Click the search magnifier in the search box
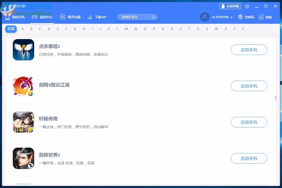The width and height of the screenshot is (282, 188). 153,17
